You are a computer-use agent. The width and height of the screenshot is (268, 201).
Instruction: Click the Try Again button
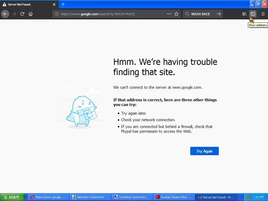coord(204,151)
